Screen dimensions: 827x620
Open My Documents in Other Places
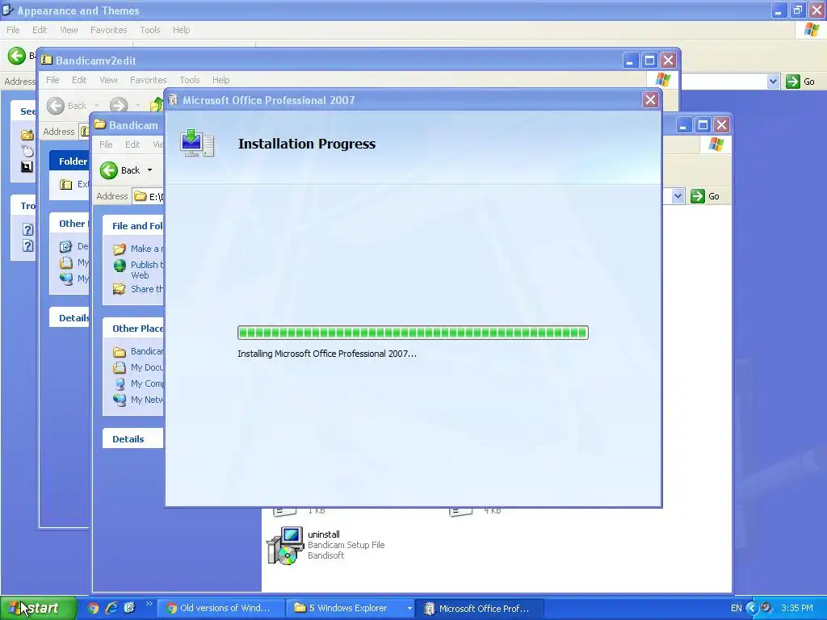click(139, 367)
